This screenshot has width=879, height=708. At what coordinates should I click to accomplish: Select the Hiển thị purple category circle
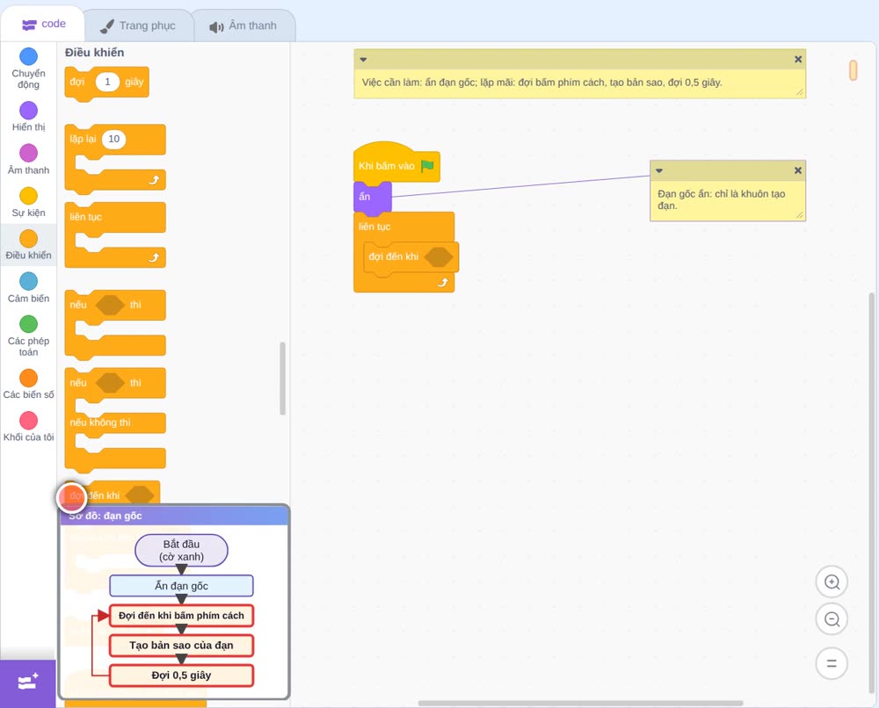click(28, 111)
